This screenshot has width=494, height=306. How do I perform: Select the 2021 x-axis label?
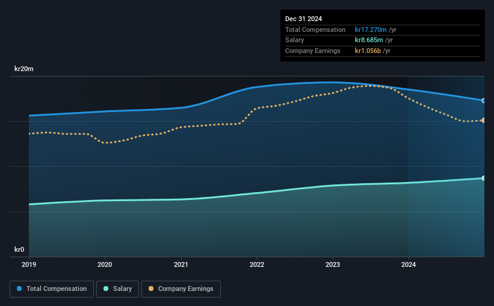181,264
